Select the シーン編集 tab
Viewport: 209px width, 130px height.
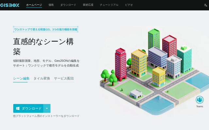pyautogui.click(x=21, y=78)
